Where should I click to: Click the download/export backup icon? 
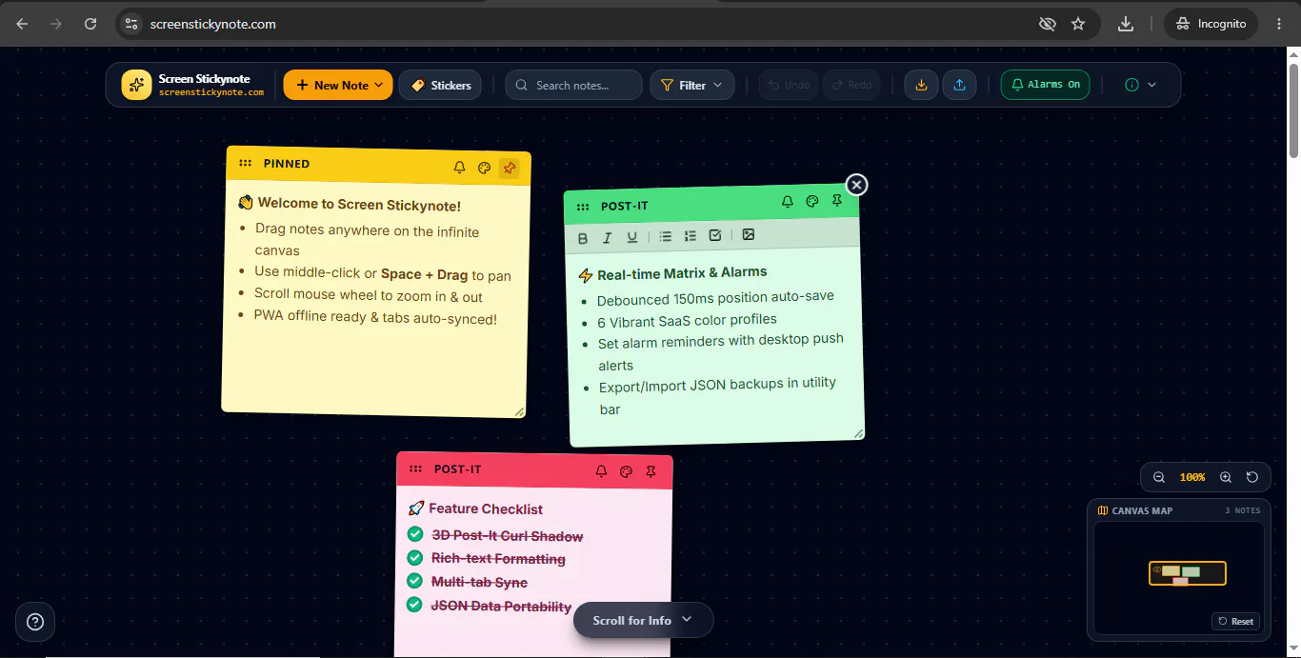coord(921,85)
